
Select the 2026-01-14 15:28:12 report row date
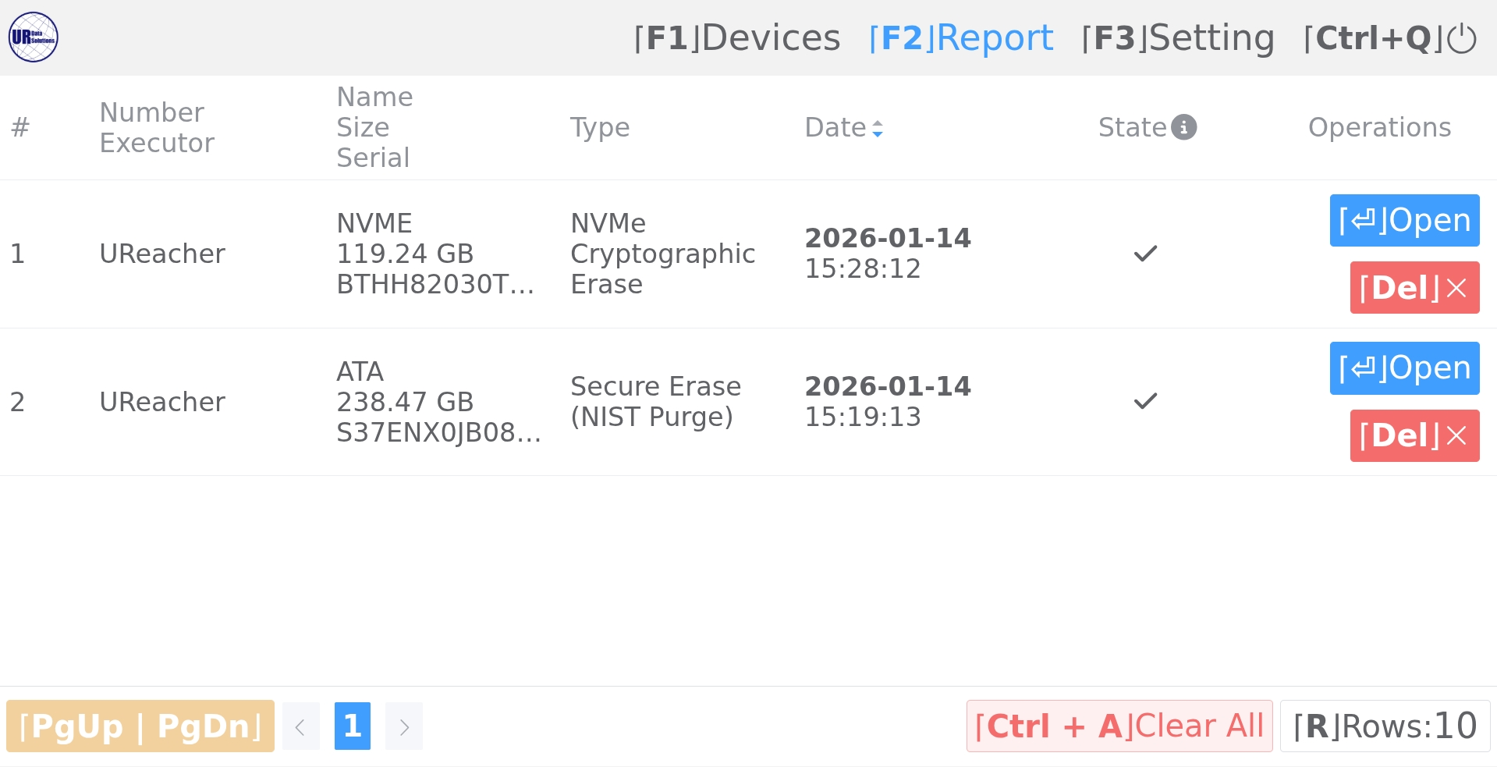[x=887, y=254]
